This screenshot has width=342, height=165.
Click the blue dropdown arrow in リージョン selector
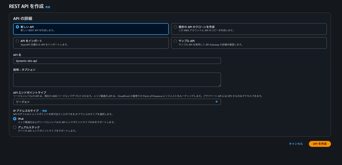pyautogui.click(x=216, y=102)
